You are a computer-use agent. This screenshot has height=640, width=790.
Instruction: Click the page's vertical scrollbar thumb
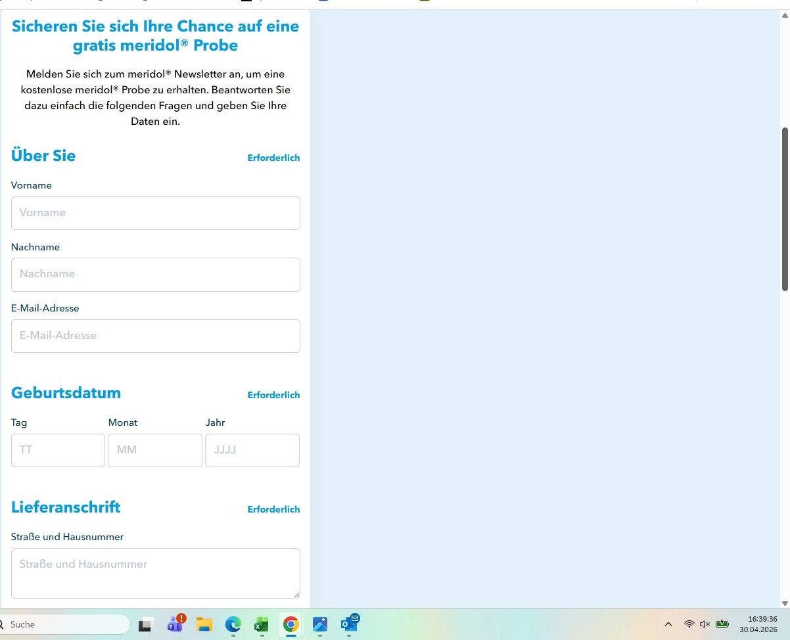tap(785, 209)
